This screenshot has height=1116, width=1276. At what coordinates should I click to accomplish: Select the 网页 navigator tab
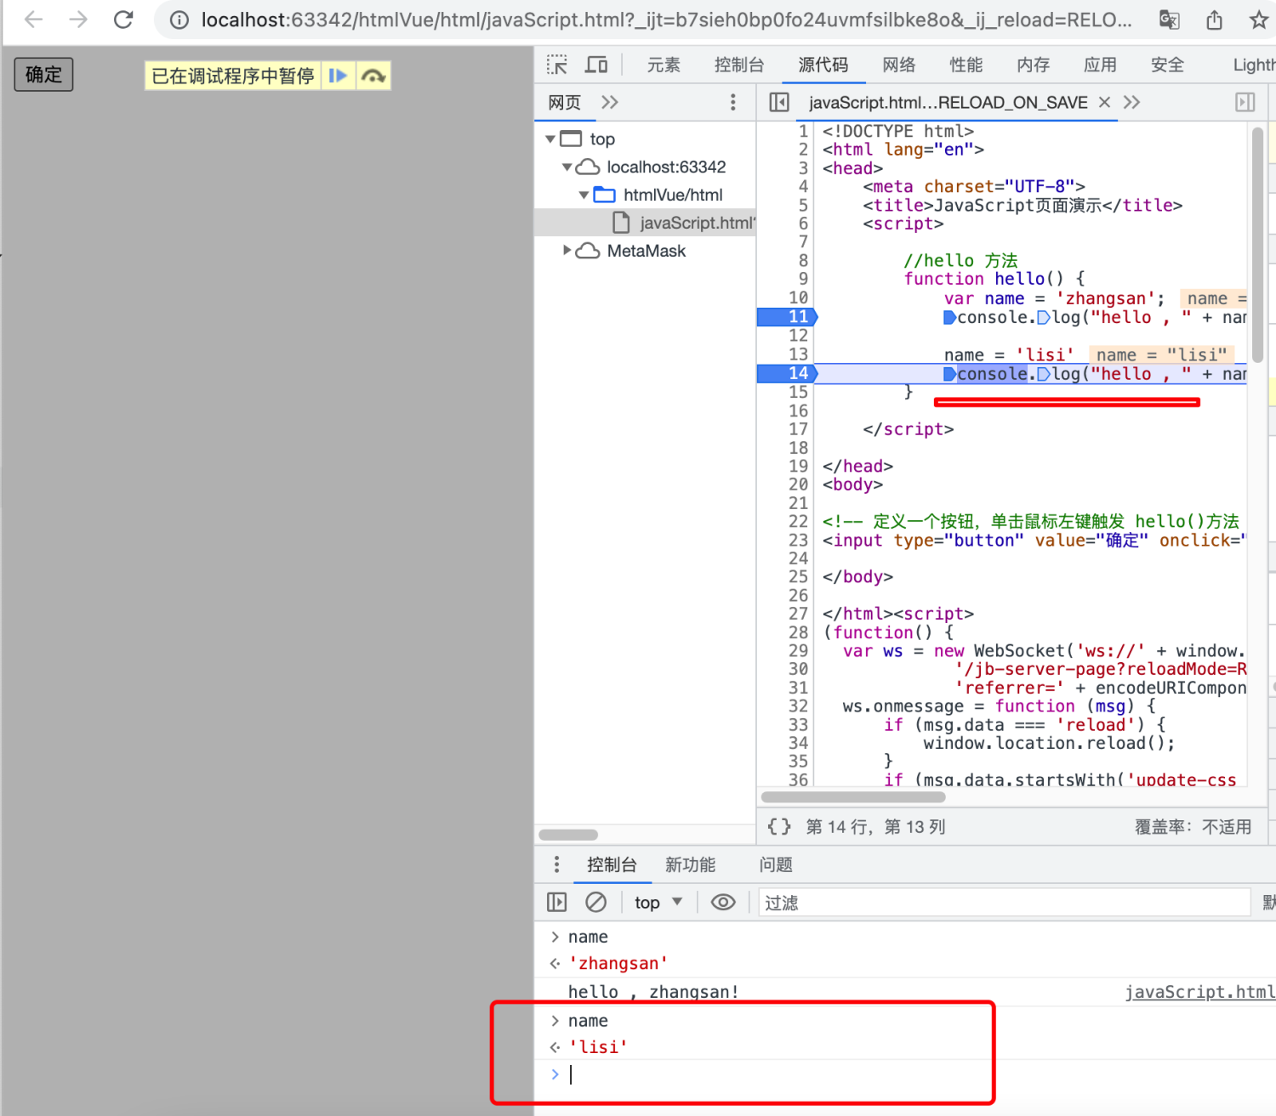tap(565, 102)
